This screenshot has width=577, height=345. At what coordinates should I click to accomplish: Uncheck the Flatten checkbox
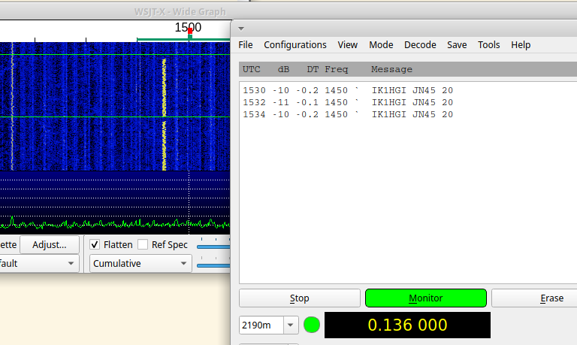tap(95, 244)
